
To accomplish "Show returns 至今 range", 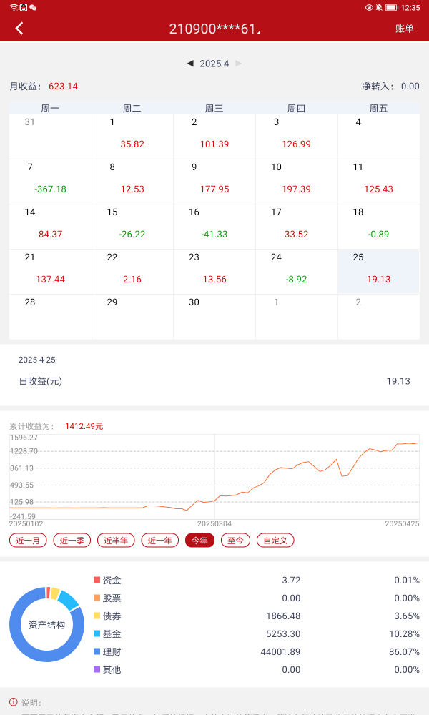I will tap(236, 541).
